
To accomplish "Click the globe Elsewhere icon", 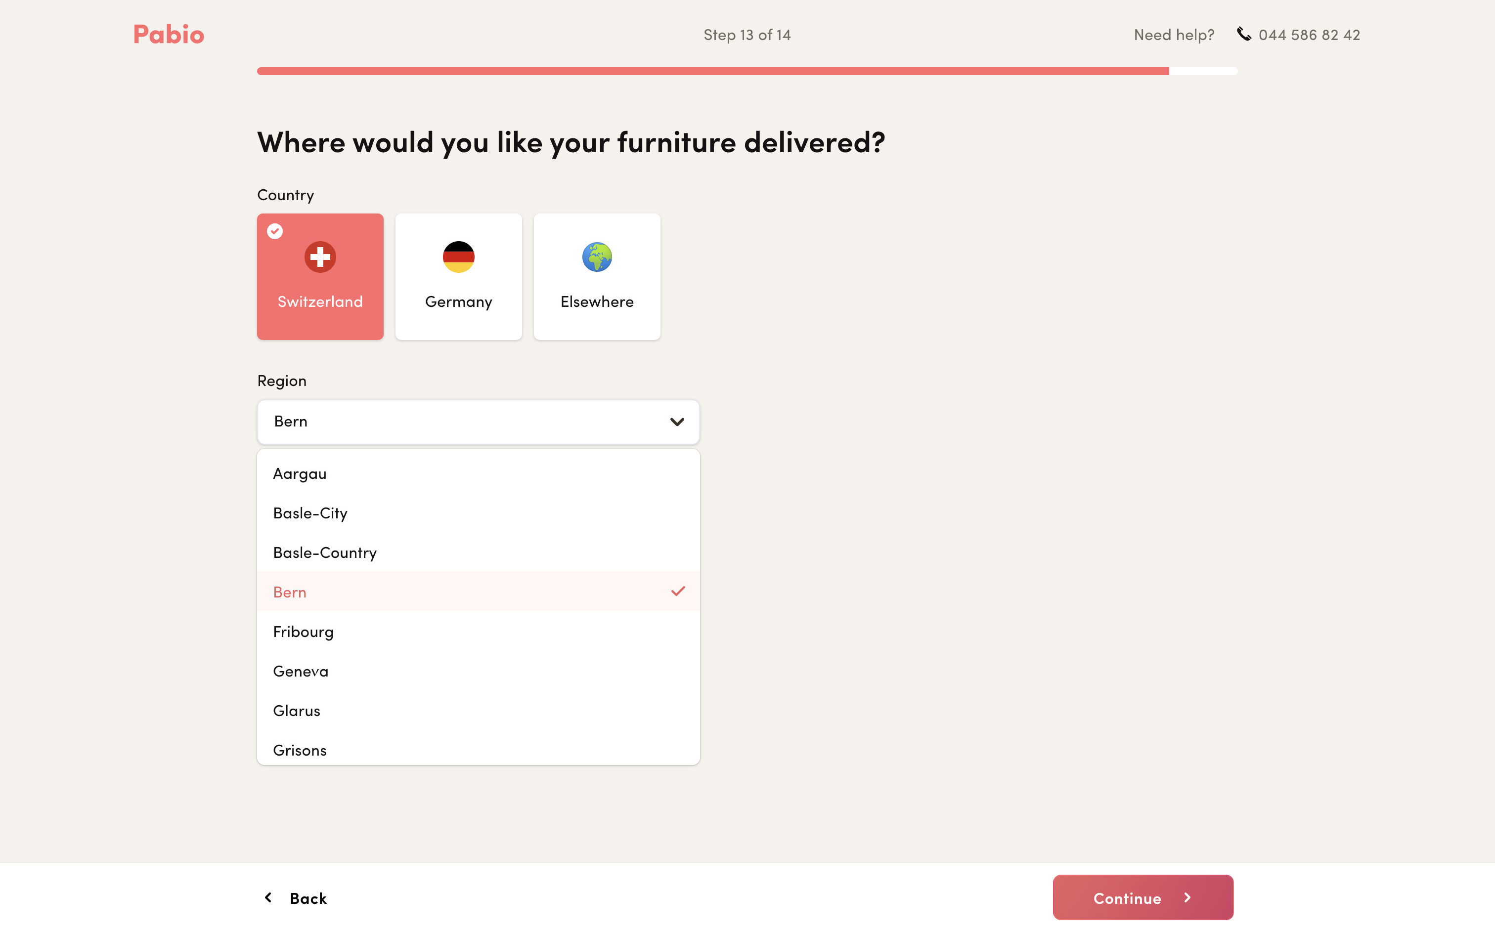I will click(x=597, y=257).
